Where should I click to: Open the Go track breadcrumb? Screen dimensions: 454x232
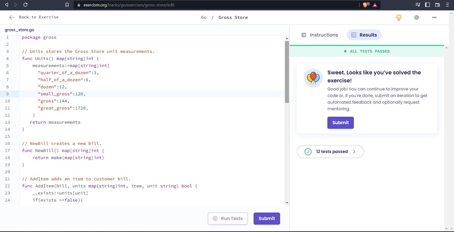click(x=204, y=17)
